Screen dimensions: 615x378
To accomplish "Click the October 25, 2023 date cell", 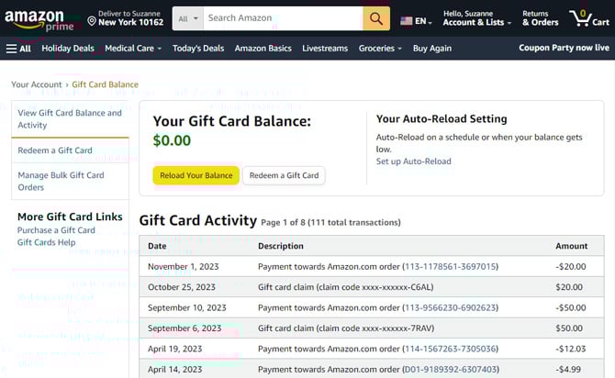I will tap(182, 287).
